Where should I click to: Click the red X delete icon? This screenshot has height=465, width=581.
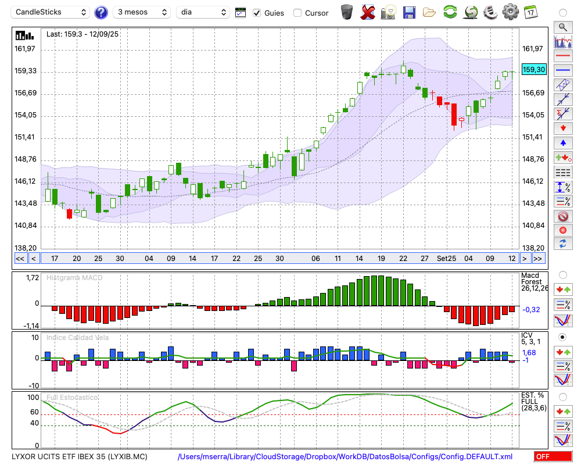pyautogui.click(x=368, y=12)
